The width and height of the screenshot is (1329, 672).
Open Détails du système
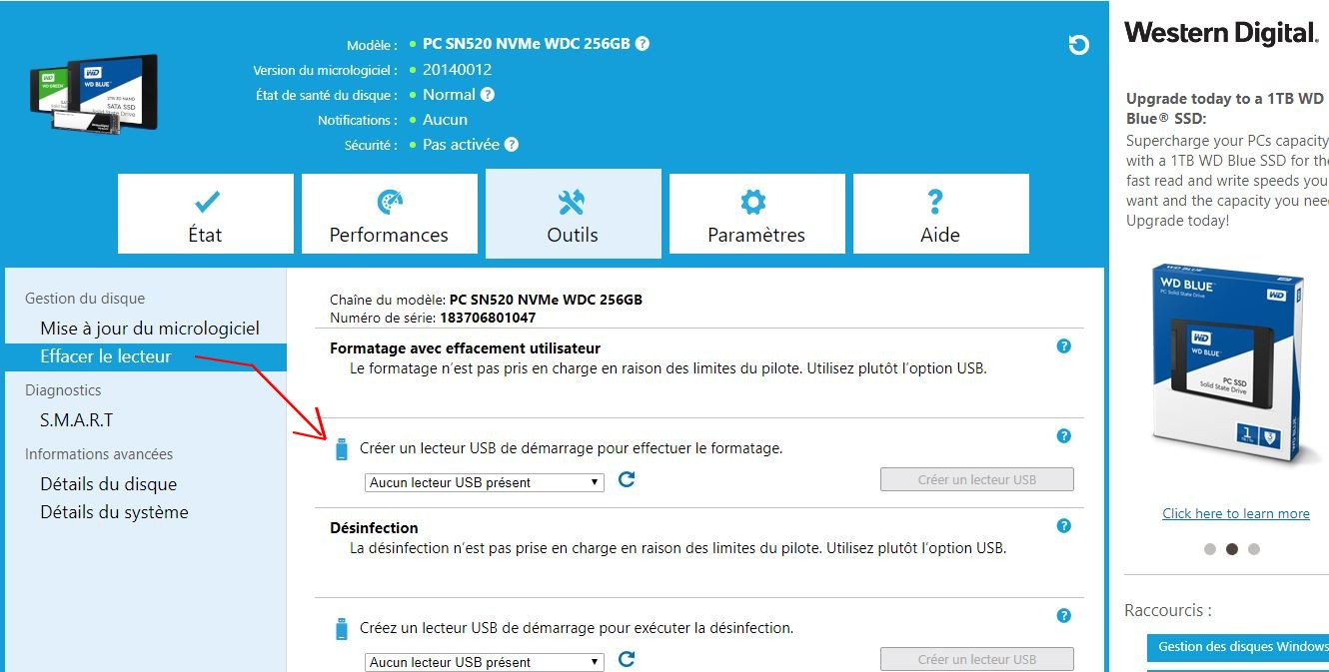click(114, 512)
